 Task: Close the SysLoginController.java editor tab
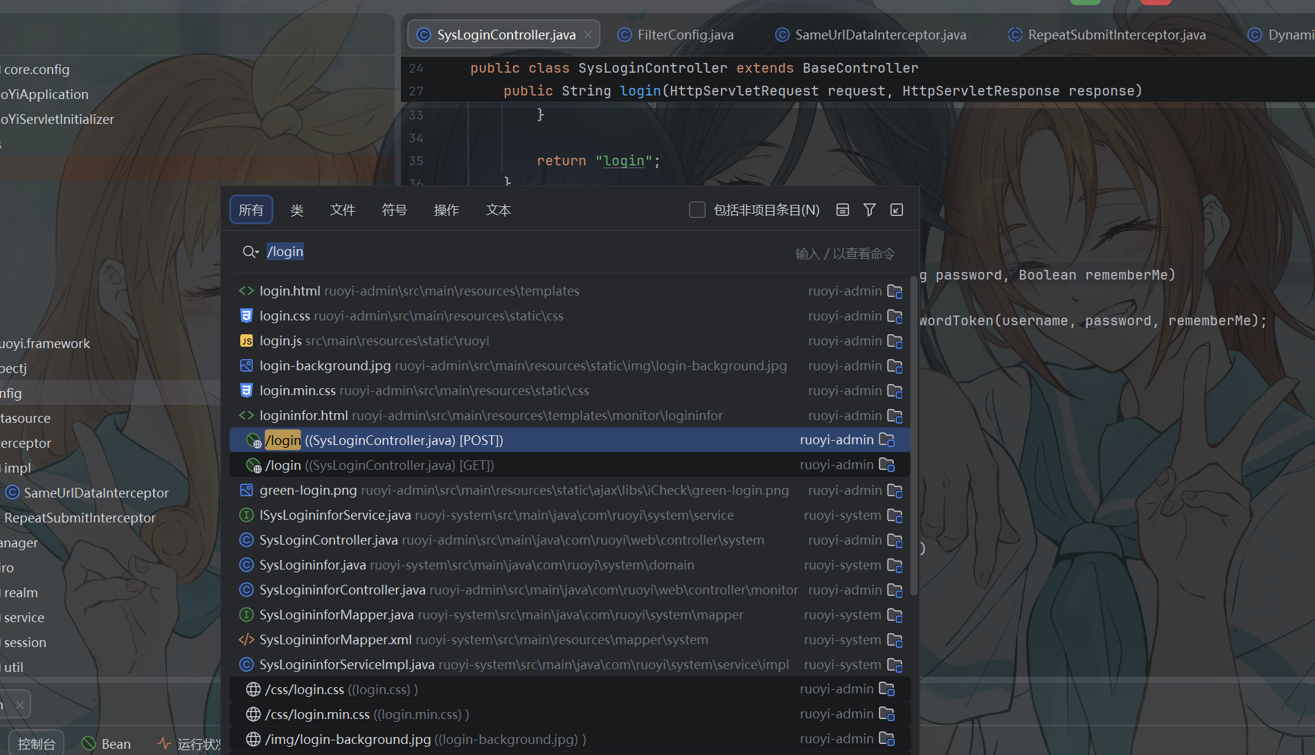tap(588, 35)
